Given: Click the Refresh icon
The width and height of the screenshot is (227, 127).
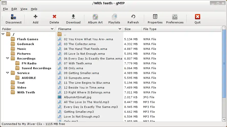Looking at the screenshot, I should click(x=133, y=17).
